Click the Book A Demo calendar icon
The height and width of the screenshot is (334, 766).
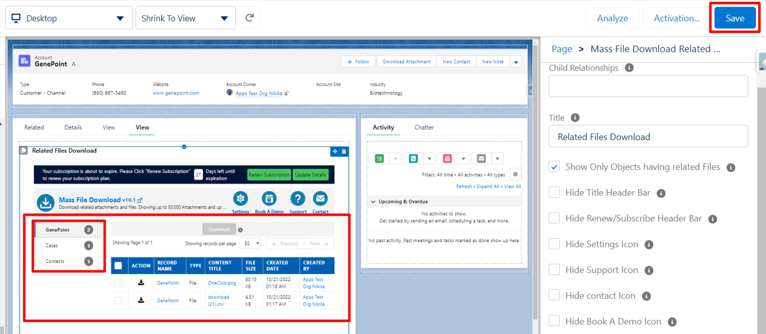tap(269, 199)
